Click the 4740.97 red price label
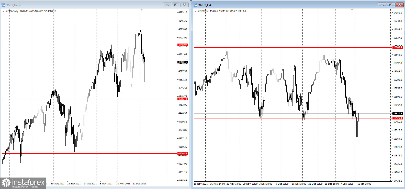405x189 pixels. [x=183, y=45]
